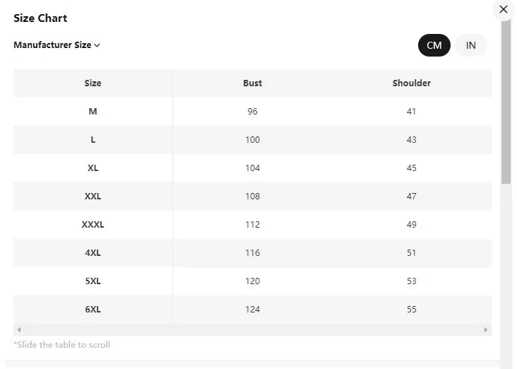517x369 pixels.
Task: Select the XXXL size row
Action: click(x=93, y=225)
